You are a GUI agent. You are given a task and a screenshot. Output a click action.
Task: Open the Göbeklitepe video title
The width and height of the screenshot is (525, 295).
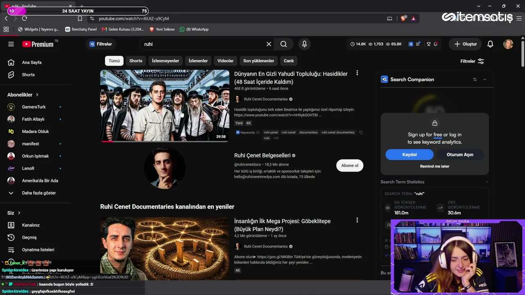tap(282, 225)
